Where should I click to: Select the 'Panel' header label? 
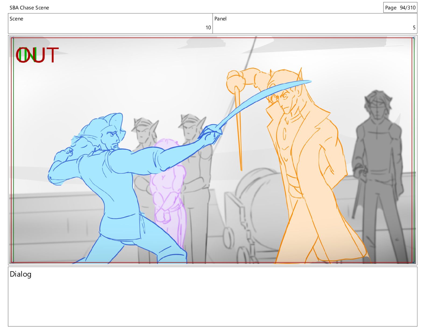tap(220, 19)
